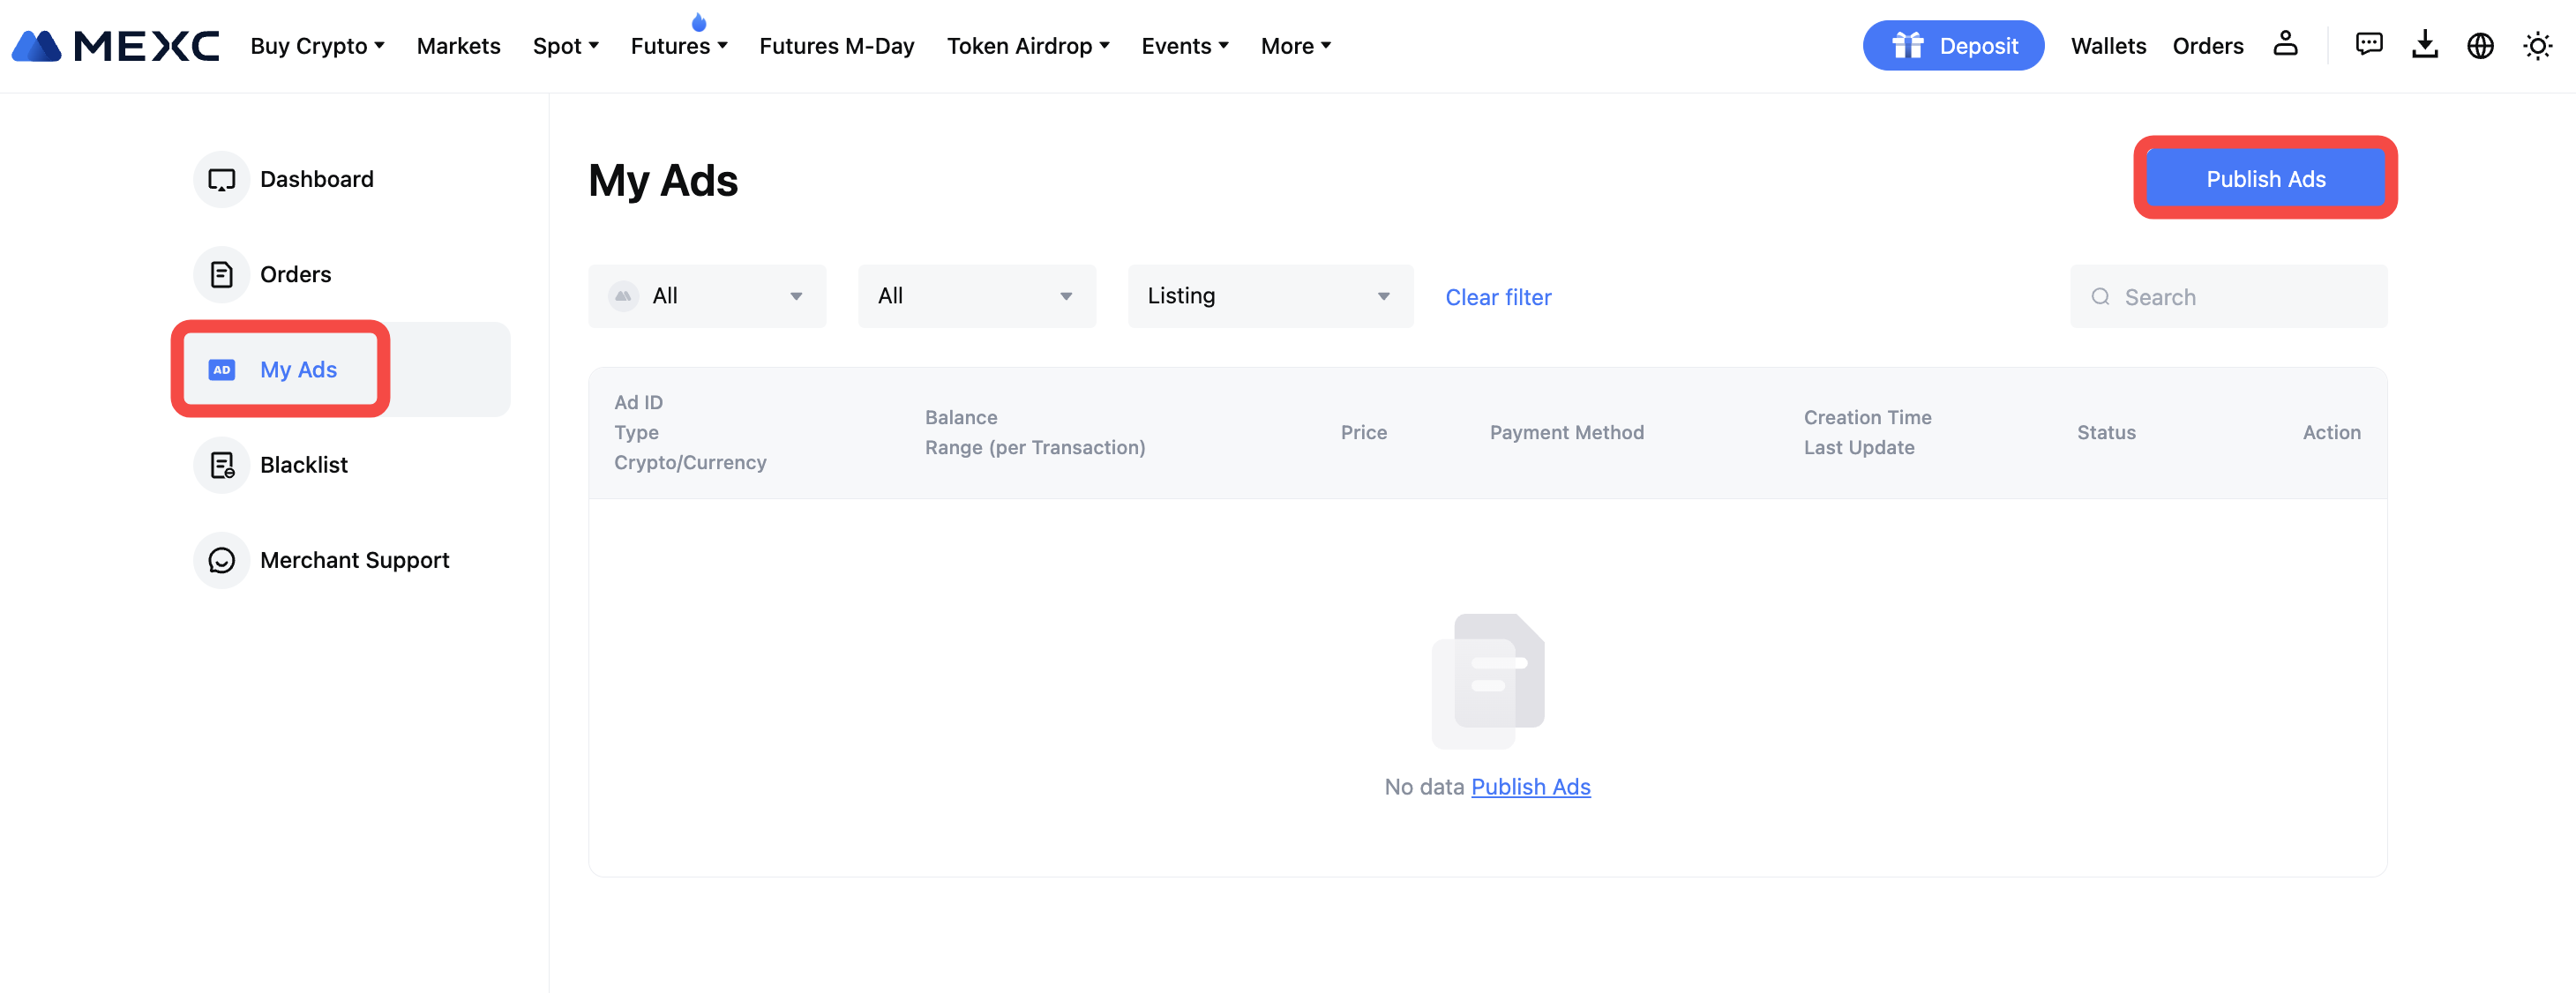Click the My Ads page heading
This screenshot has width=2576, height=993.
click(663, 181)
